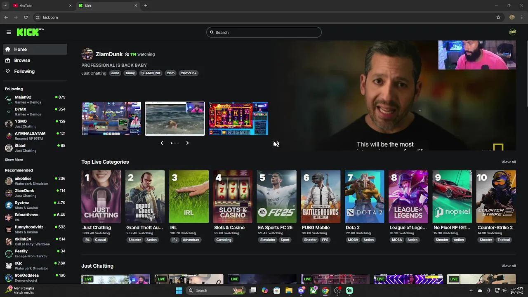Open Dota 2 category card
This screenshot has width=528, height=297.
tap(364, 197)
